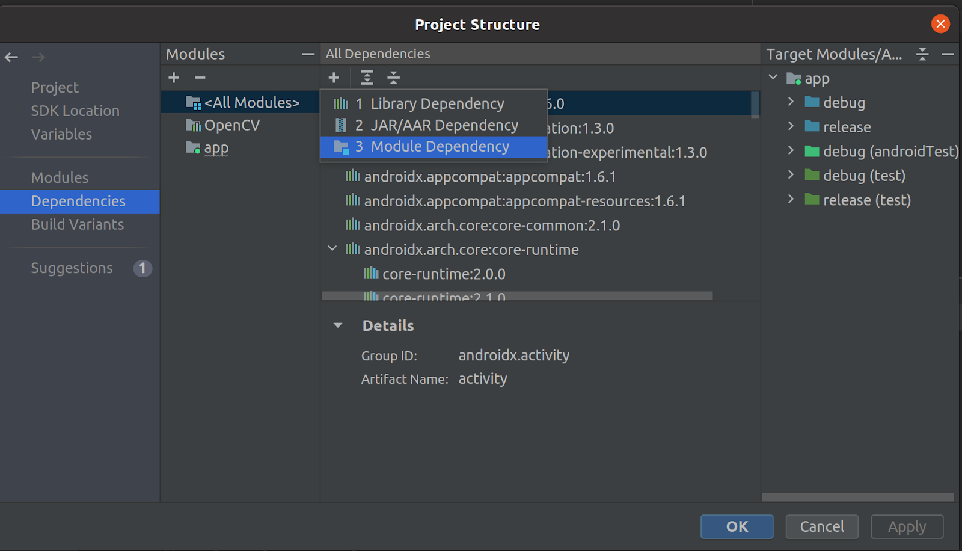Click the Cancel button
Image resolution: width=962 pixels, height=551 pixels.
tap(821, 526)
